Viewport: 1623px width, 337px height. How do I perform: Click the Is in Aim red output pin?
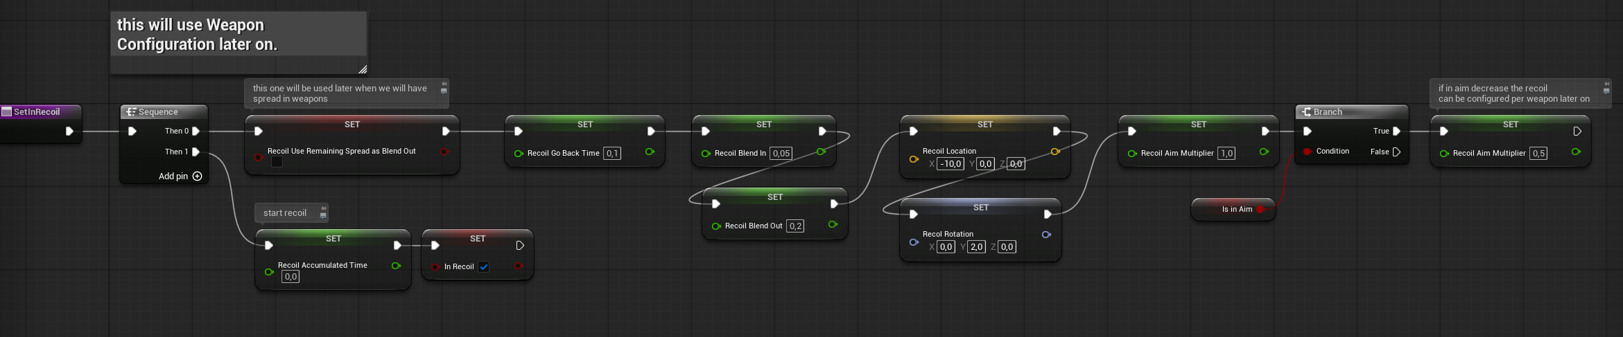(1260, 210)
